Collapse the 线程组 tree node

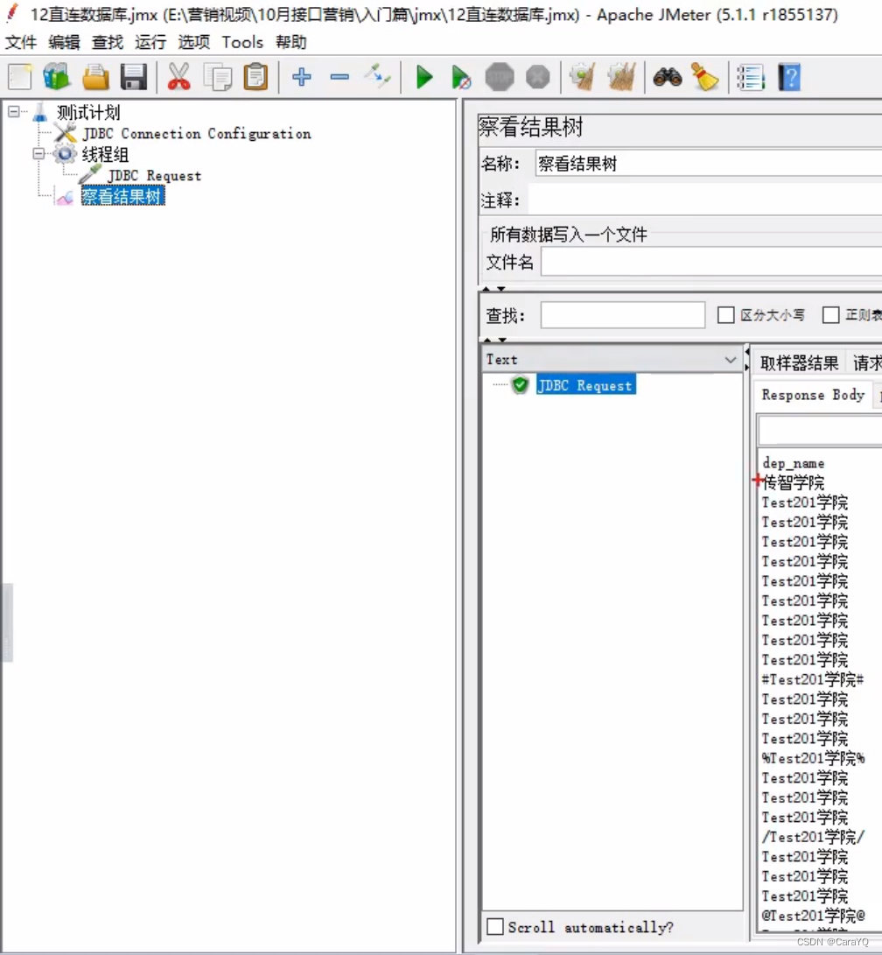(x=39, y=153)
